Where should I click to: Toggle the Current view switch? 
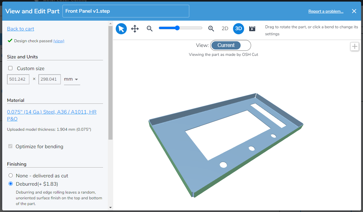tap(230, 45)
